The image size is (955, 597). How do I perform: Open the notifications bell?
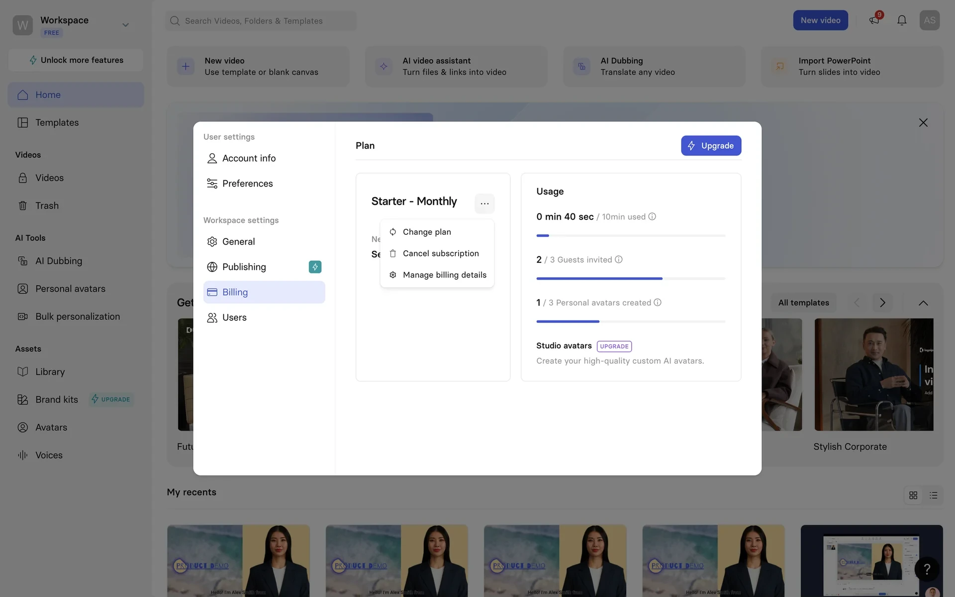tap(902, 20)
